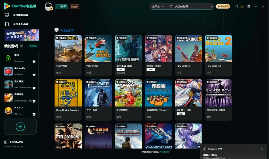Open the 黑道圣徒3: 重制版 card
This screenshot has width=269, height=159.
pyautogui.click(x=218, y=100)
